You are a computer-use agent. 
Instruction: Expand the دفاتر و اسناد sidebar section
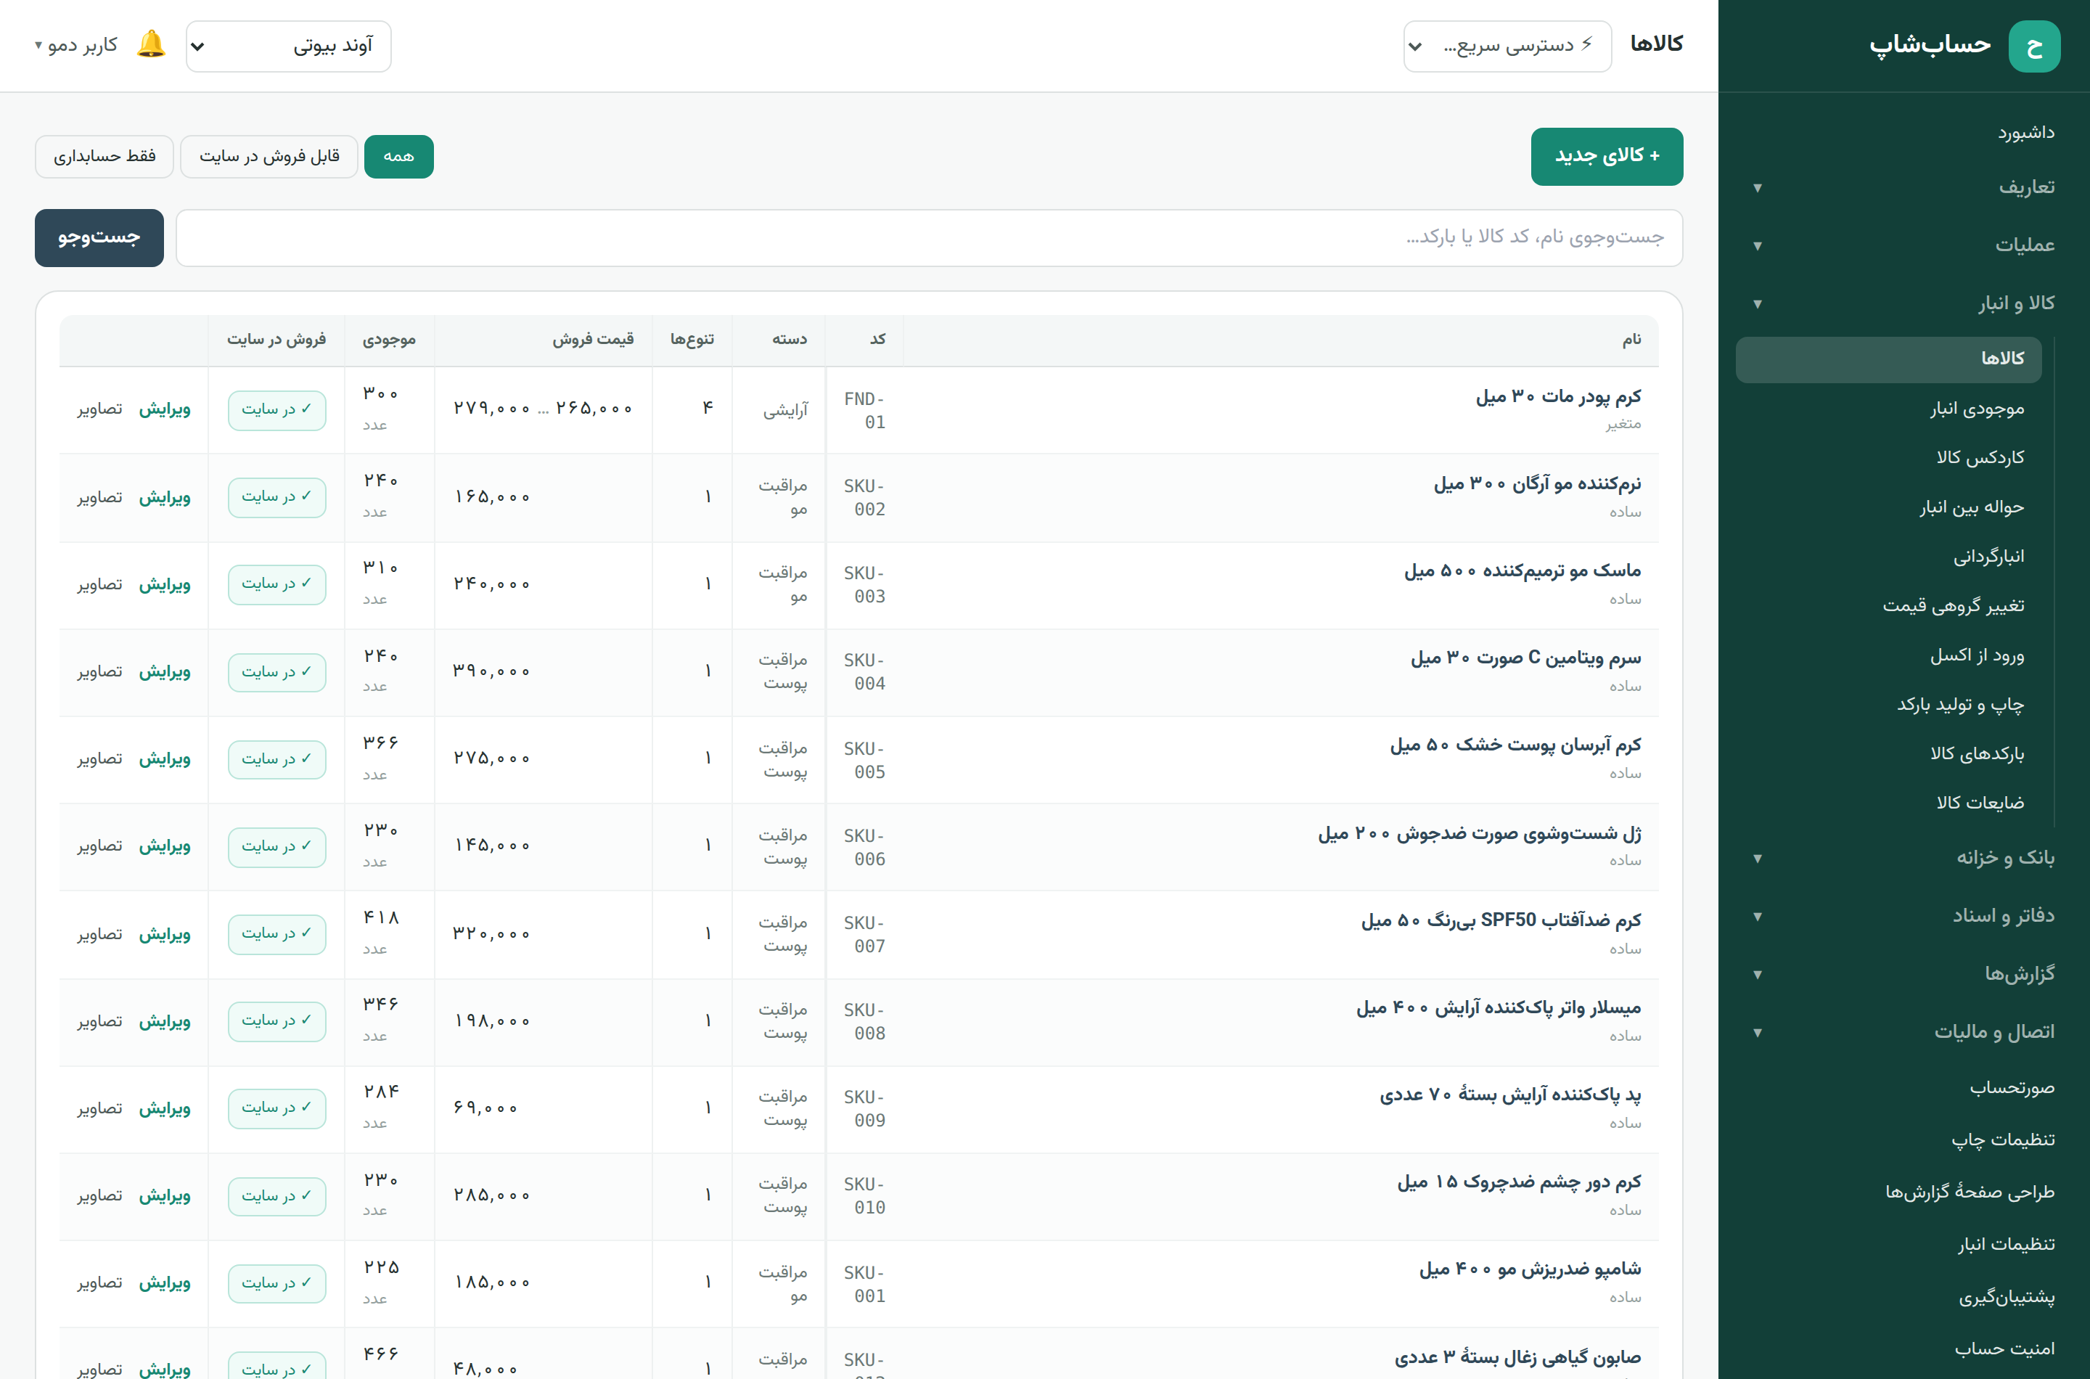coord(1903,915)
